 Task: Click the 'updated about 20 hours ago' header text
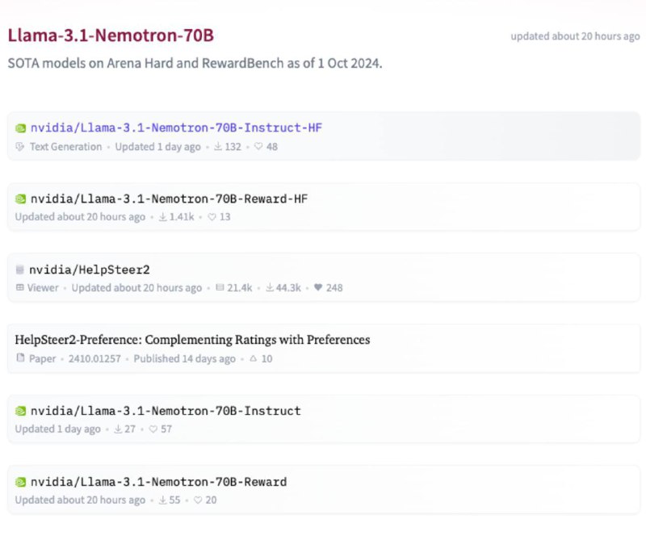pyautogui.click(x=575, y=36)
